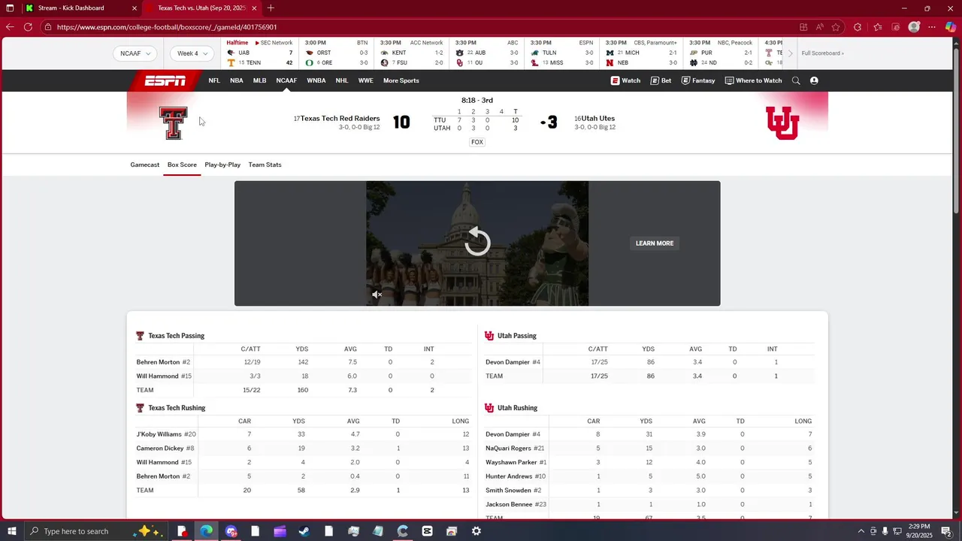Open Steam from taskbar
This screenshot has width=962, height=541.
click(304, 531)
